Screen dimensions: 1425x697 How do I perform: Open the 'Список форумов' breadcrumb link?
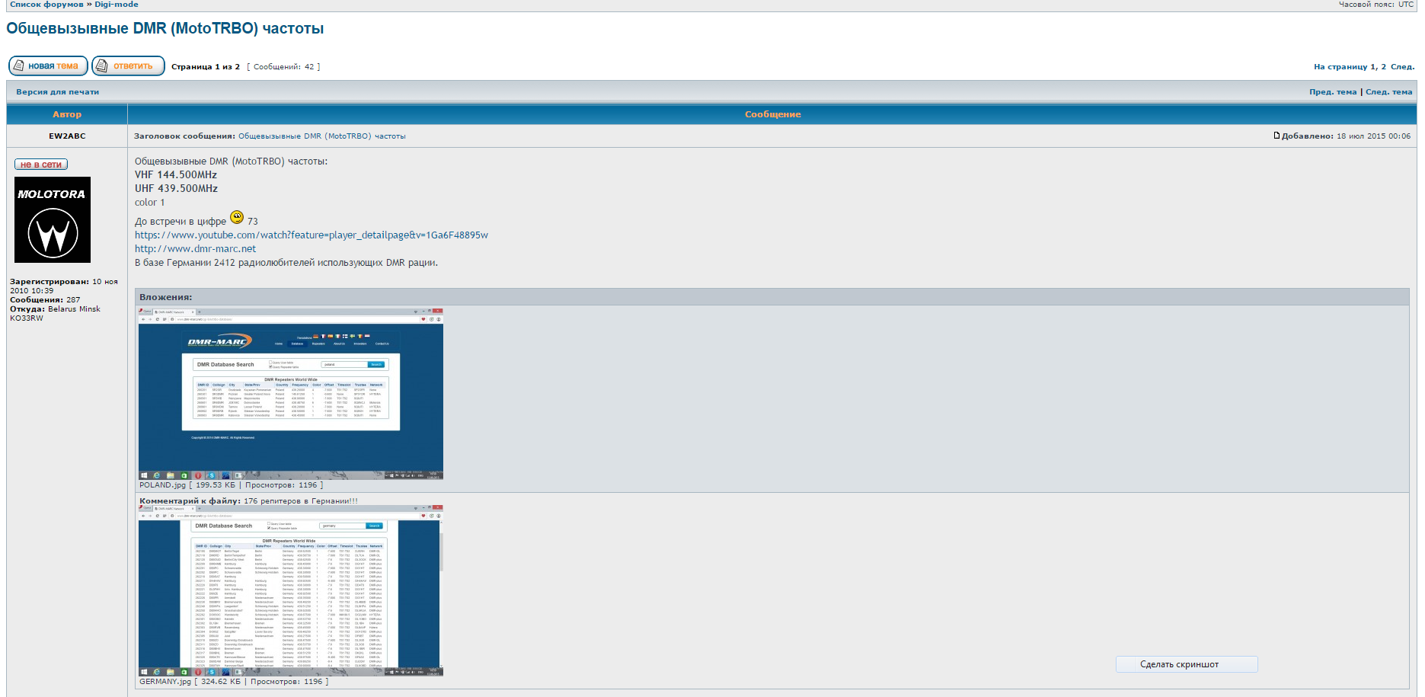pyautogui.click(x=46, y=5)
